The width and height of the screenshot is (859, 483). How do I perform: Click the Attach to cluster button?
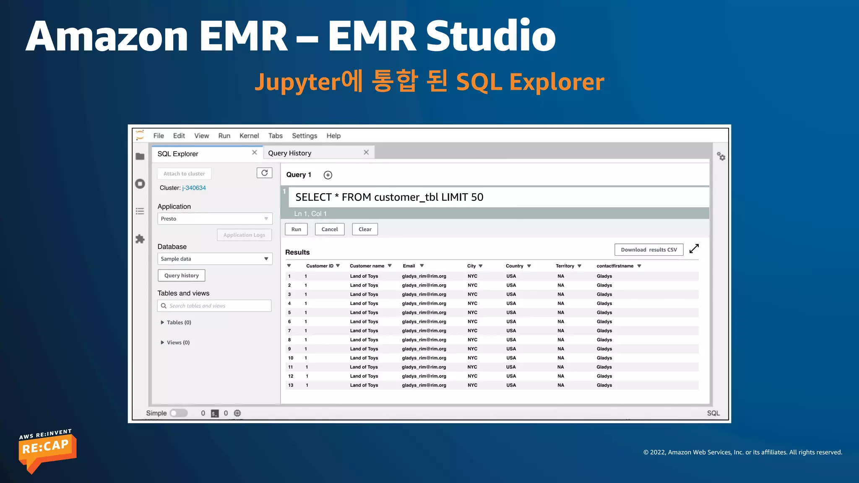pos(184,174)
